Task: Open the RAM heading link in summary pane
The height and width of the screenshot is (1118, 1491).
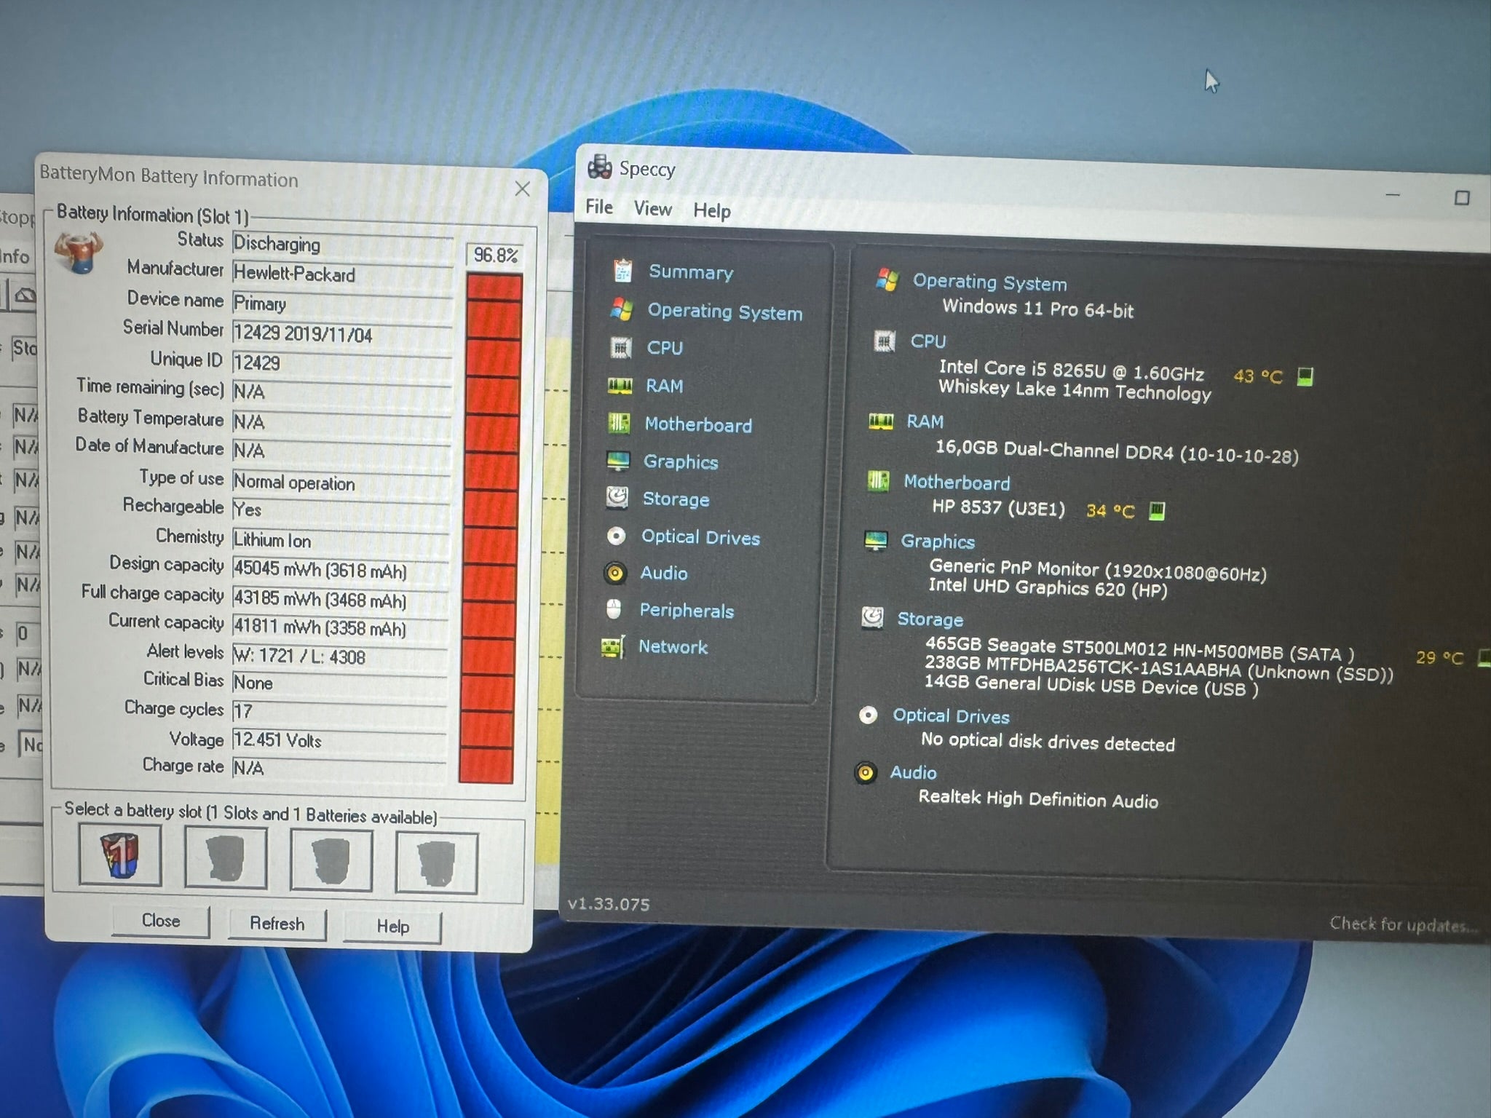Action: 925,422
